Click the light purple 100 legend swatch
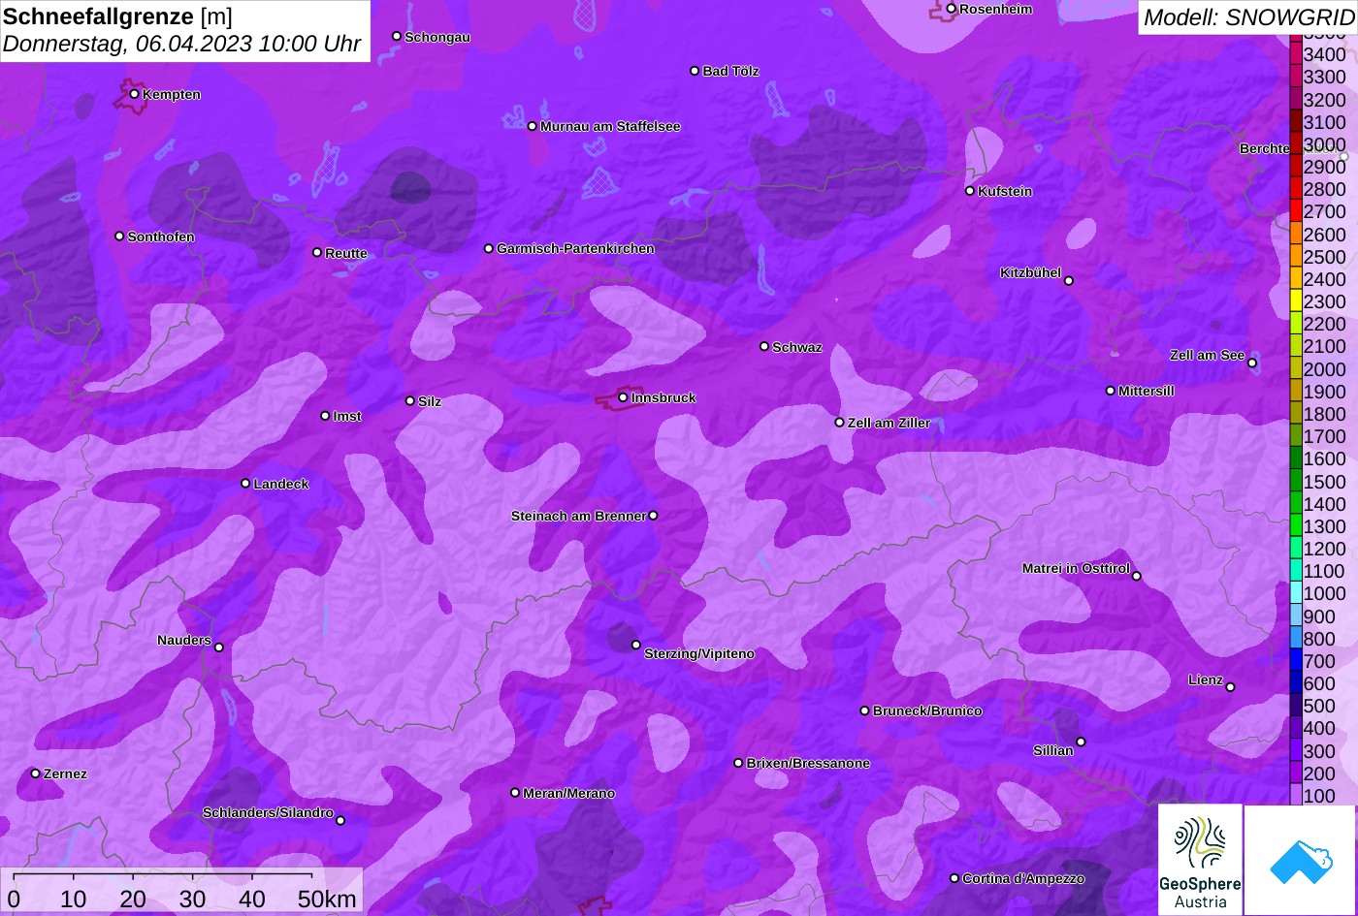 [x=1295, y=796]
